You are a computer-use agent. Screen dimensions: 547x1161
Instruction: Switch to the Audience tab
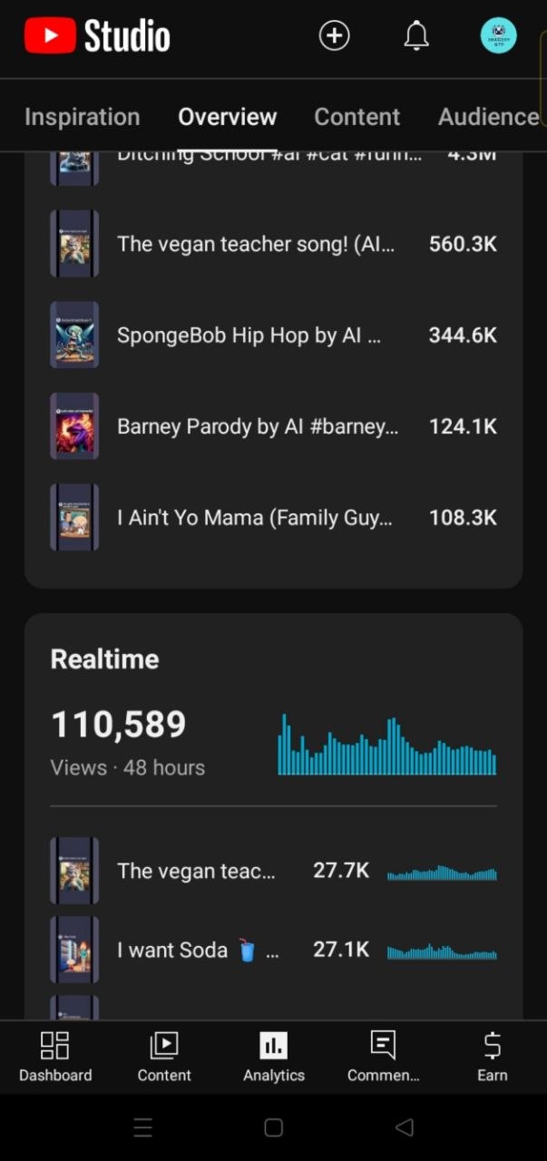pyautogui.click(x=489, y=117)
